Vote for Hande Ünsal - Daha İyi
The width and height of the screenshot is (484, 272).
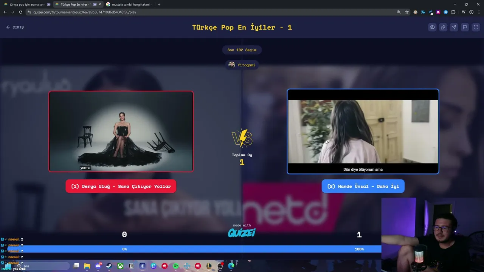(x=363, y=186)
